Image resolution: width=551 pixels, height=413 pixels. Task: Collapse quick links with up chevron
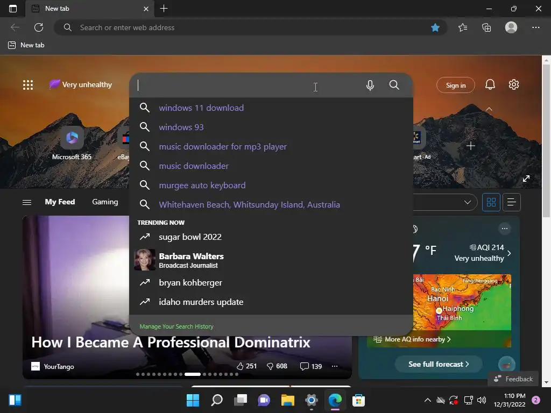[489, 109]
